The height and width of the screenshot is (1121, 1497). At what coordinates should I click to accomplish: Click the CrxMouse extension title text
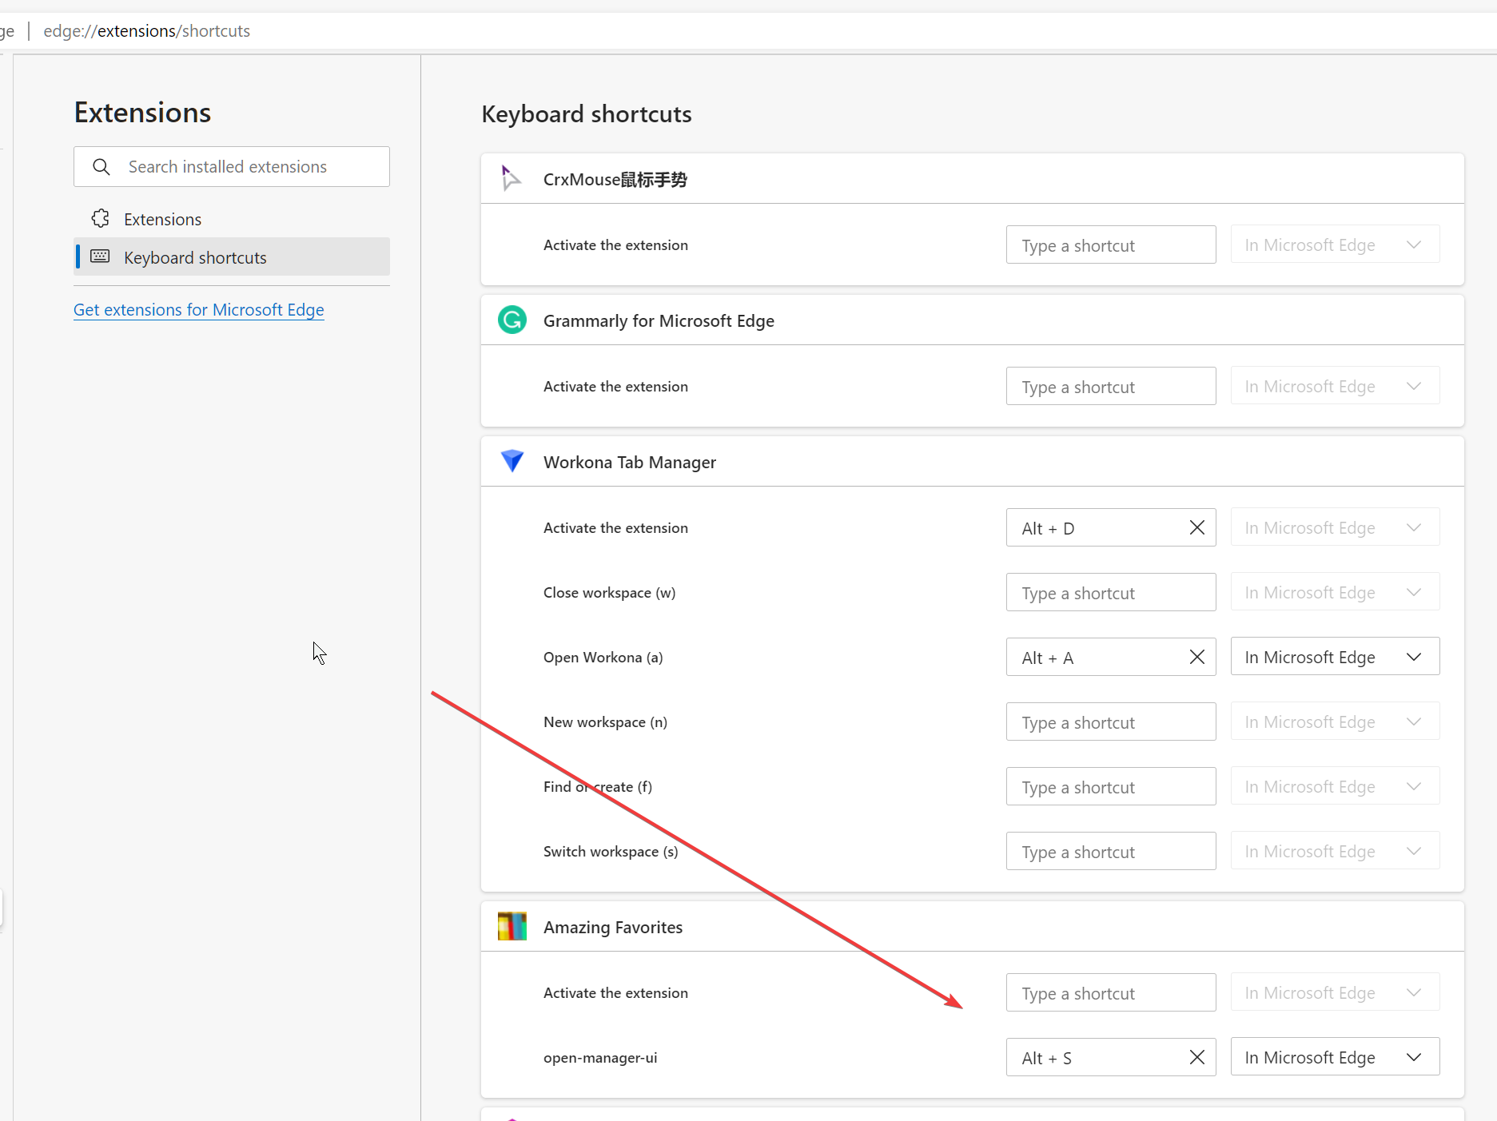(615, 180)
